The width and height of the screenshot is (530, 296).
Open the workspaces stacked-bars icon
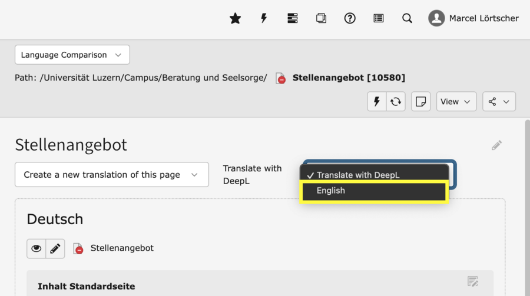coord(293,18)
